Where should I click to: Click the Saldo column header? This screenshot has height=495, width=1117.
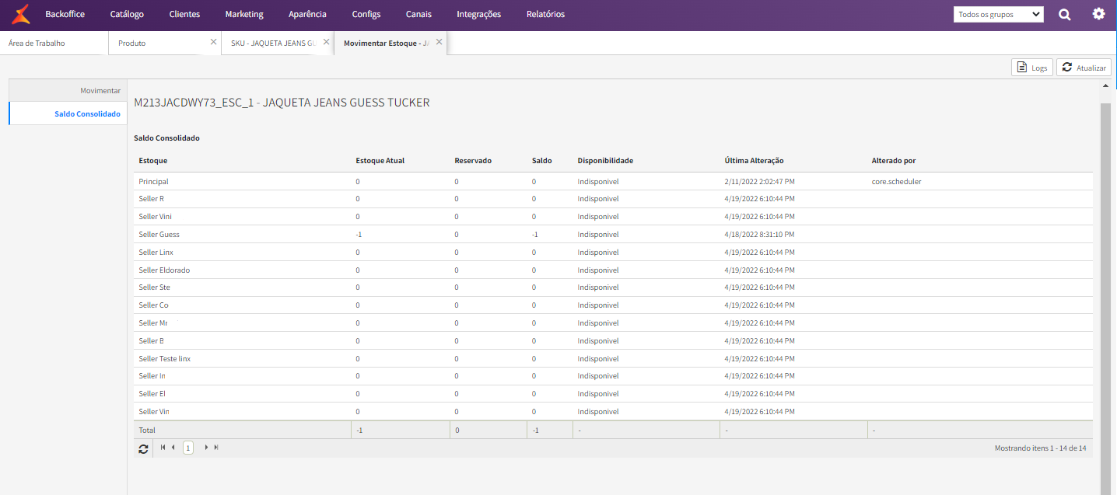point(542,161)
